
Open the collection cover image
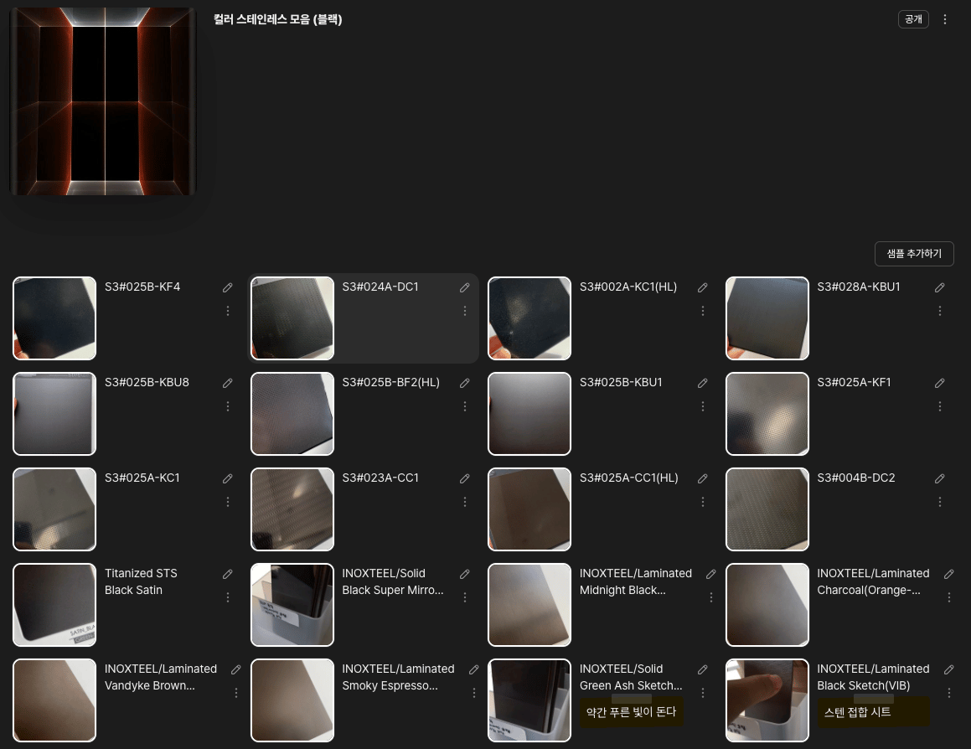[x=103, y=101]
